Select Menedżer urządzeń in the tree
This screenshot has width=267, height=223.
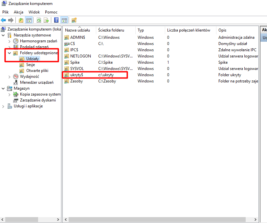coord(36,82)
